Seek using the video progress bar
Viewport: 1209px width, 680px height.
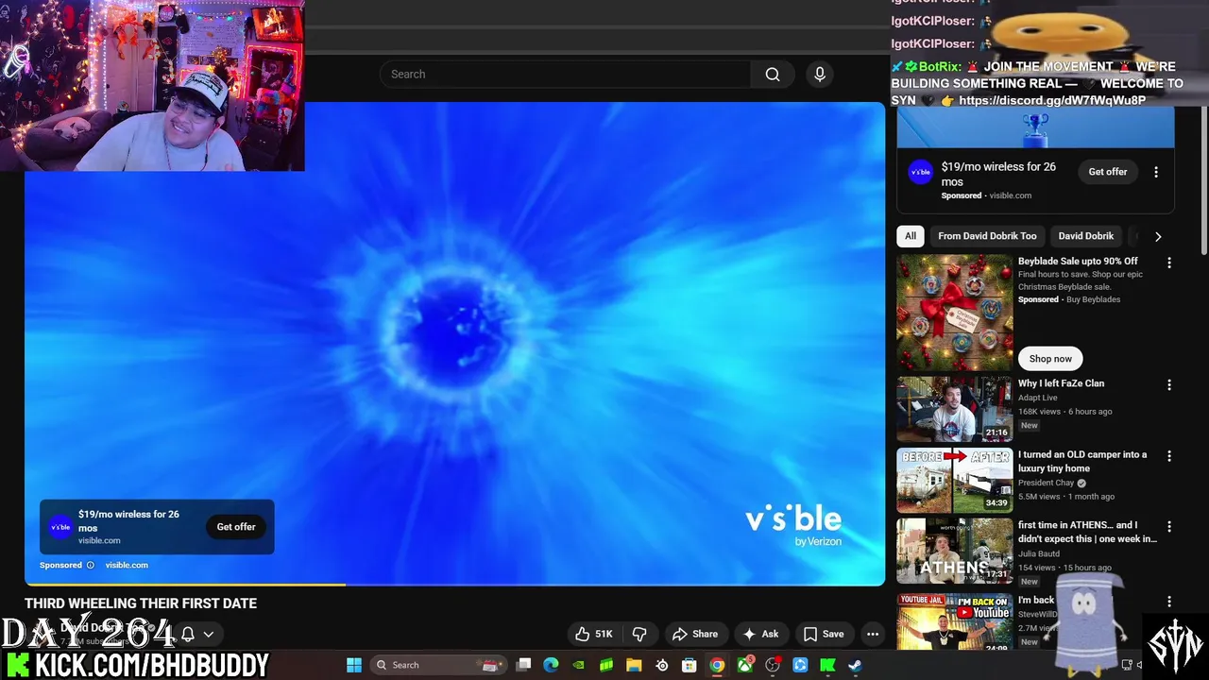pos(454,585)
